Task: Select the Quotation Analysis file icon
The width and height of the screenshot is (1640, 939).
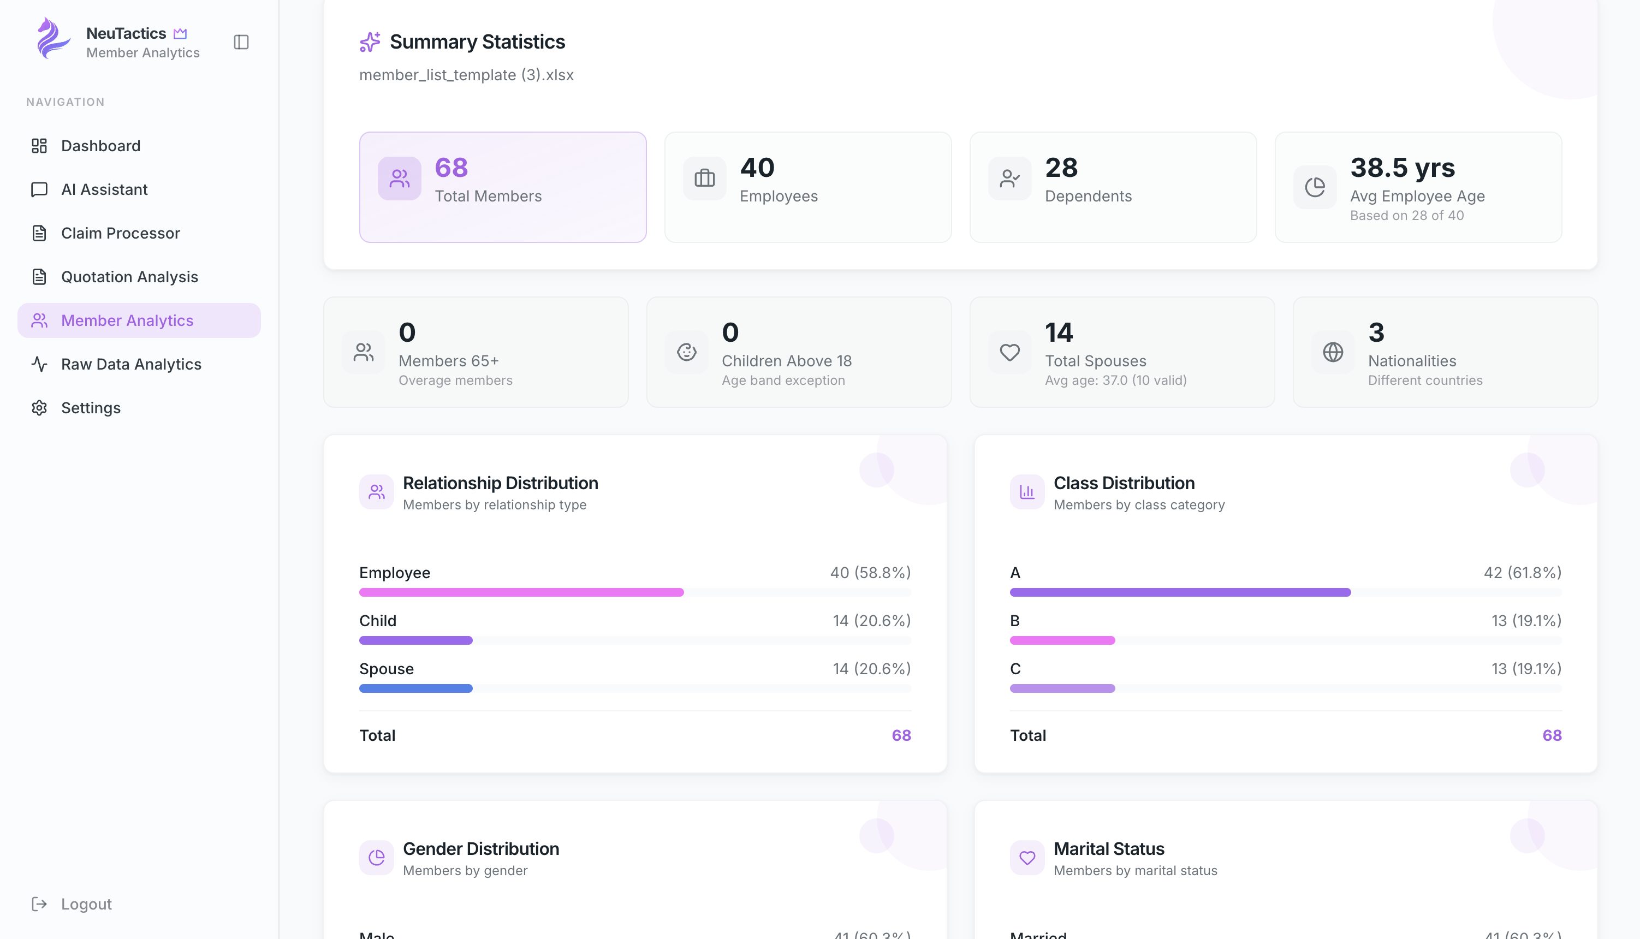Action: pos(39,277)
